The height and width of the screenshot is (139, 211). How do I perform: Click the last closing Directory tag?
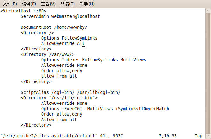tap(36, 125)
